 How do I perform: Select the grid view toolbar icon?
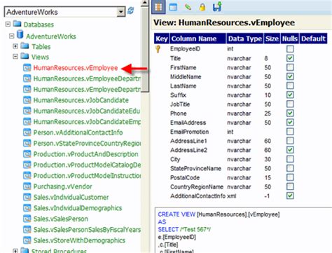coord(158,7)
